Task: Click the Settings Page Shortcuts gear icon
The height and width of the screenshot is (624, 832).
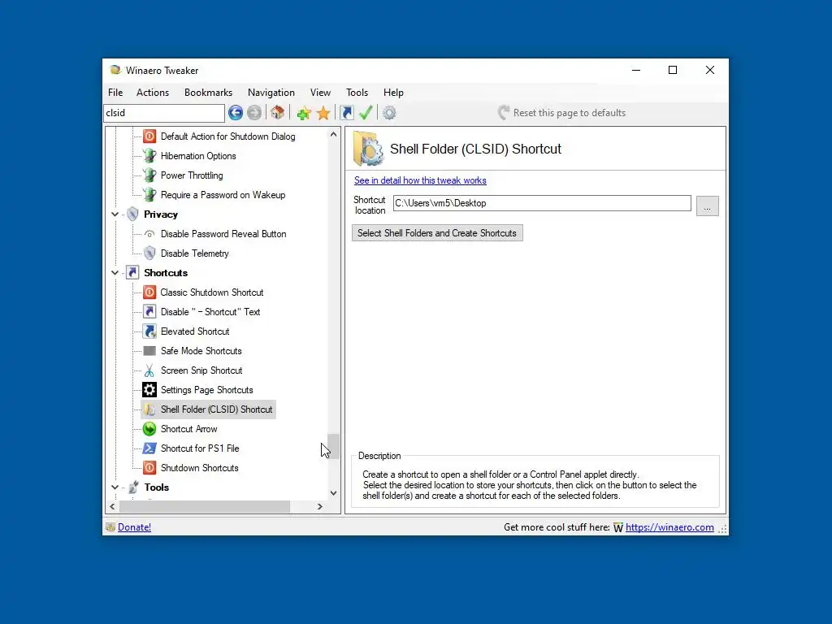Action: coord(149,390)
